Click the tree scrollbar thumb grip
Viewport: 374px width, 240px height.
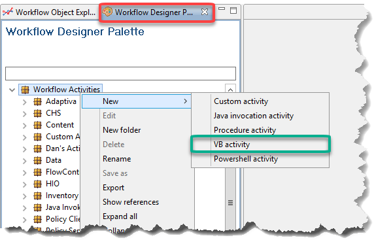(230, 203)
